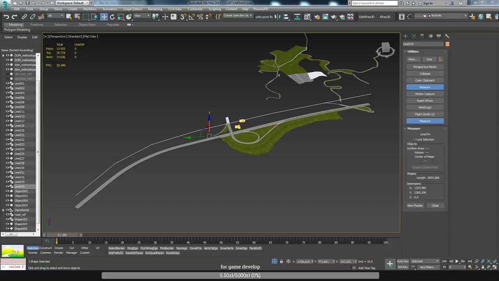Click the orange object color swatch
499x281 pixels.
(x=447, y=44)
